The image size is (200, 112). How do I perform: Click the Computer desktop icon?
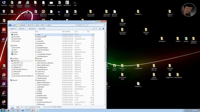coord(4,3)
